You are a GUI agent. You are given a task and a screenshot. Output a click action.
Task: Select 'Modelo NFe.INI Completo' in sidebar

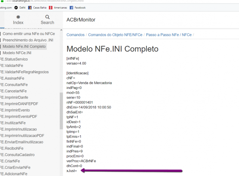(x=24, y=47)
